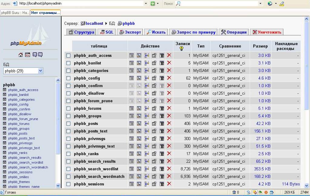The image size is (310, 196).
Task: Open the SQL tab
Action: 107,32
